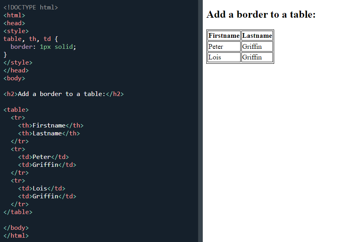Click the closing html tag in the code
Image resolution: width=342 pixels, height=242 pixels.
tap(16, 235)
